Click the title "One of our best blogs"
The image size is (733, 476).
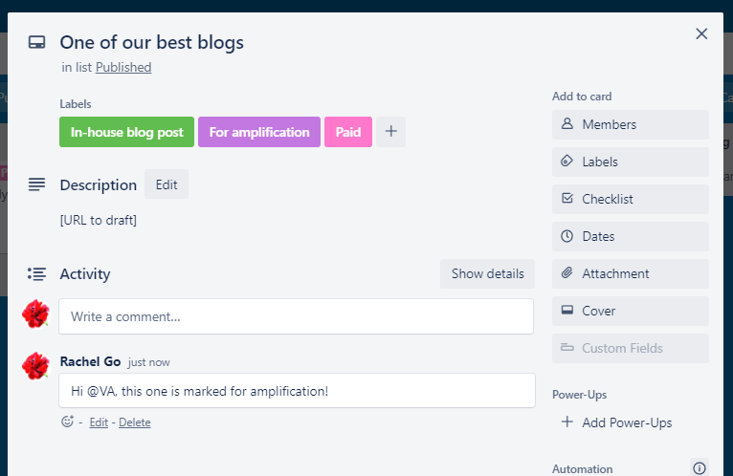[151, 42]
